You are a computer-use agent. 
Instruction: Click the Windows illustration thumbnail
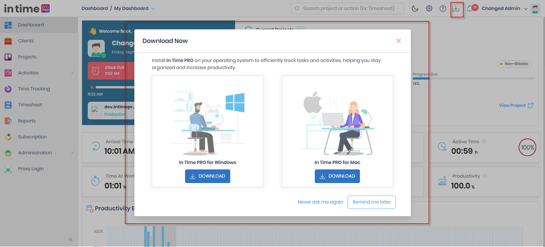(207, 123)
